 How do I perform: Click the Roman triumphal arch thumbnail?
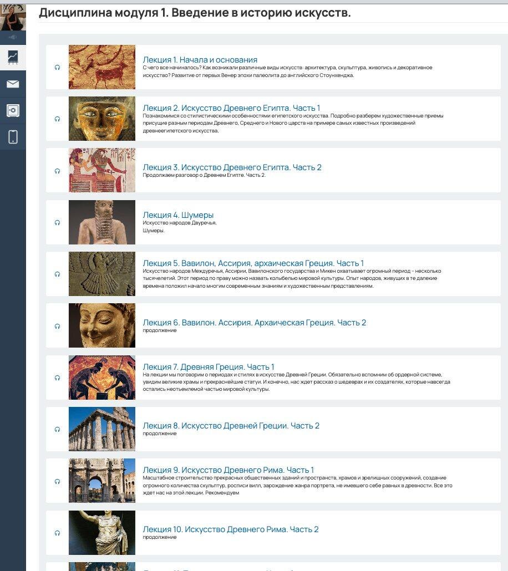(102, 481)
